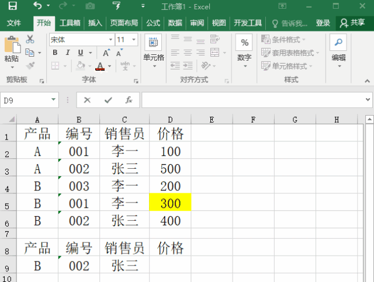Switch to 数据 tab

175,23
